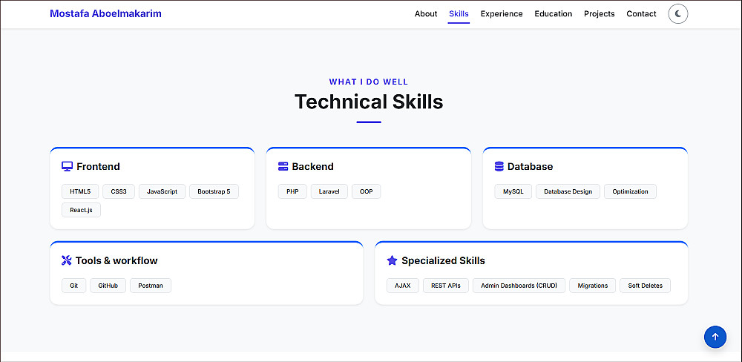The image size is (742, 362).
Task: Click the monitor icon beside Frontend
Action: click(x=68, y=167)
